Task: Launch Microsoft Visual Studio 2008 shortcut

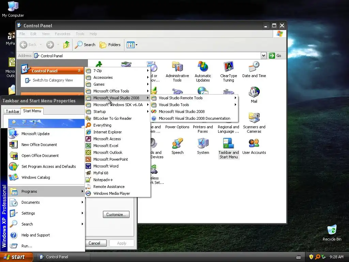Action: point(194,112)
